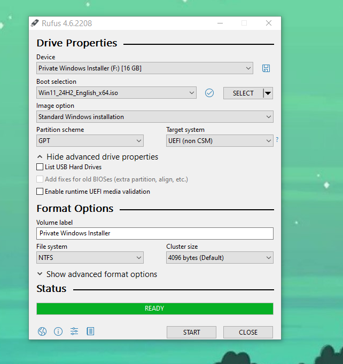Toggle Add fixes for old BIOSes checkbox
The image size is (343, 364).
tap(40, 179)
